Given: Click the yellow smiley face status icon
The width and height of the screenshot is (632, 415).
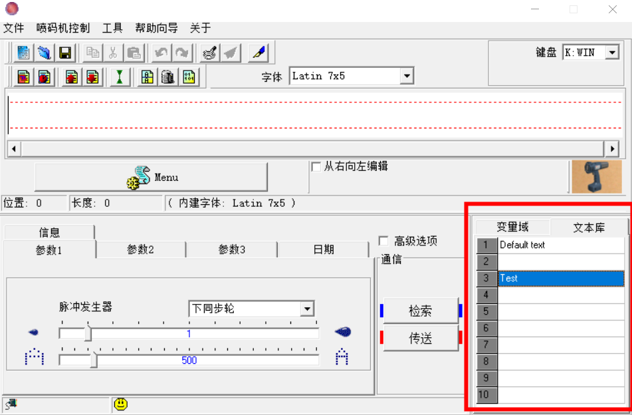Looking at the screenshot, I should [120, 404].
